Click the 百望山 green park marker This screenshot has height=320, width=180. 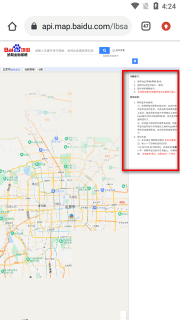pos(22,154)
